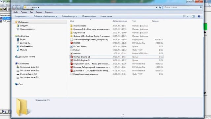211x119 pixels.
Task: Click the Сеть network icon
Action: pyautogui.click(x=16, y=84)
